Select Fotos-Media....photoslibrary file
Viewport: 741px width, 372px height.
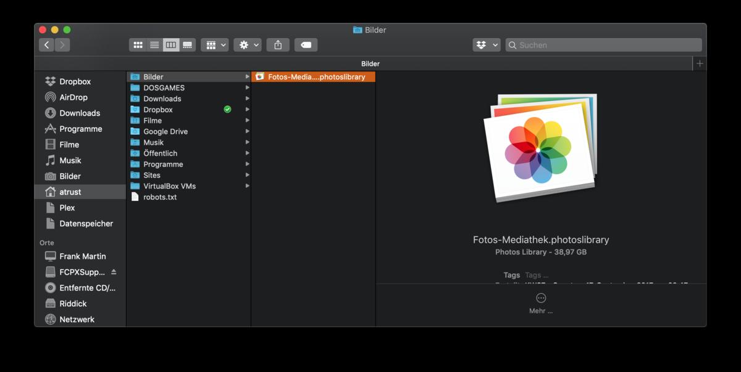314,77
